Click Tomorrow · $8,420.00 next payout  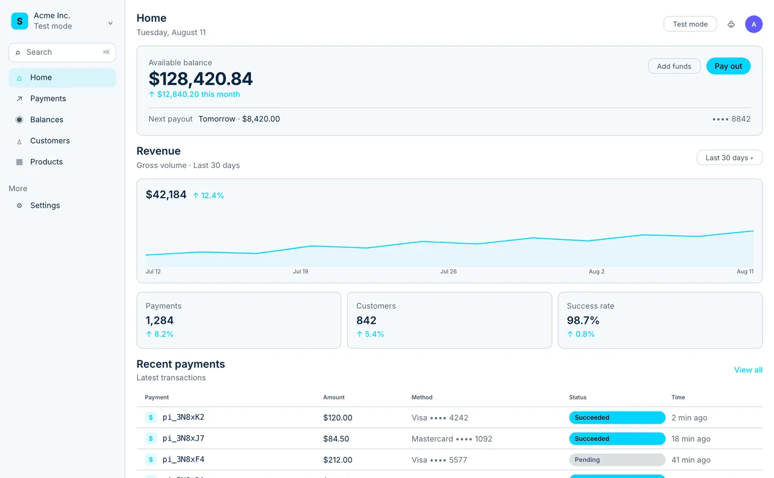point(239,119)
